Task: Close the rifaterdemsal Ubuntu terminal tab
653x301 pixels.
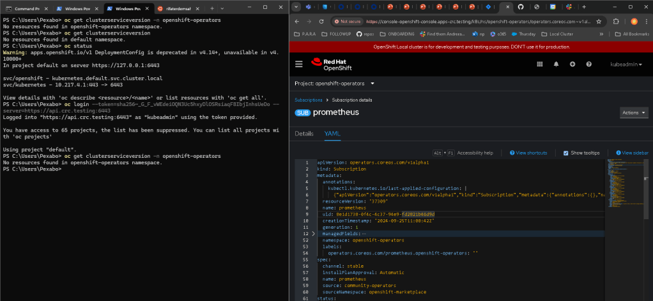Action: (x=198, y=8)
